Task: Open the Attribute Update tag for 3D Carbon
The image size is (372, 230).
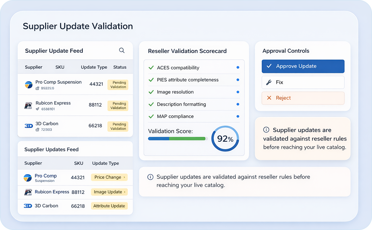Action: (x=109, y=206)
